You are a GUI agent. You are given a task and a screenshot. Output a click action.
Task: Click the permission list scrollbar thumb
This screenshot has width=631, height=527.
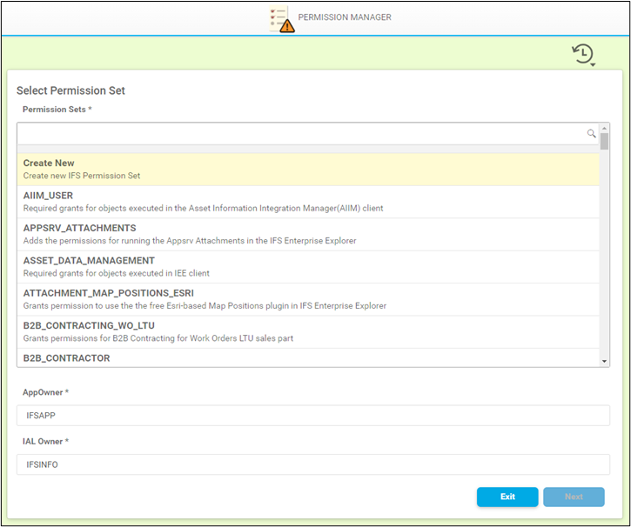[604, 143]
